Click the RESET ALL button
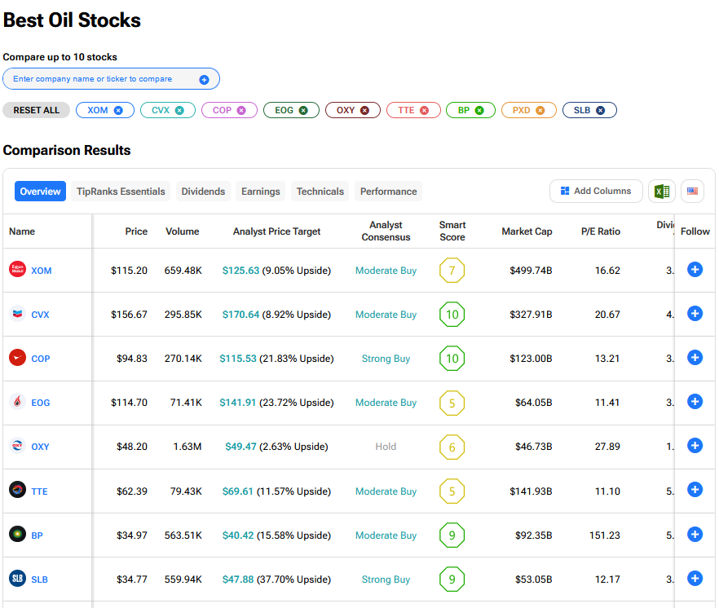The height and width of the screenshot is (608, 719). pos(36,111)
